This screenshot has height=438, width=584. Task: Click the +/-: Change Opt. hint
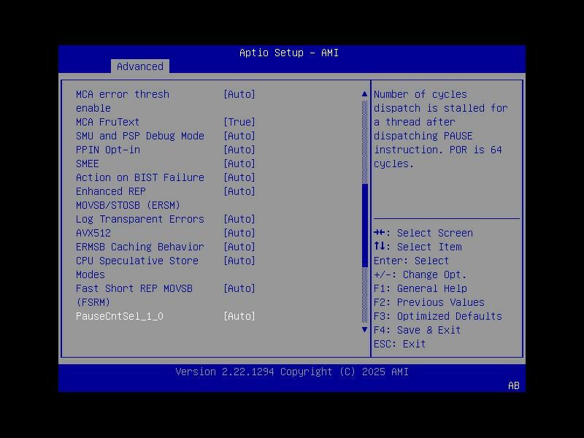420,274
